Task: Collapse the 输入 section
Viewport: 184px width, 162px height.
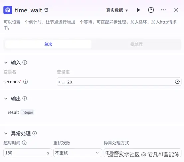Action: pos(6,63)
